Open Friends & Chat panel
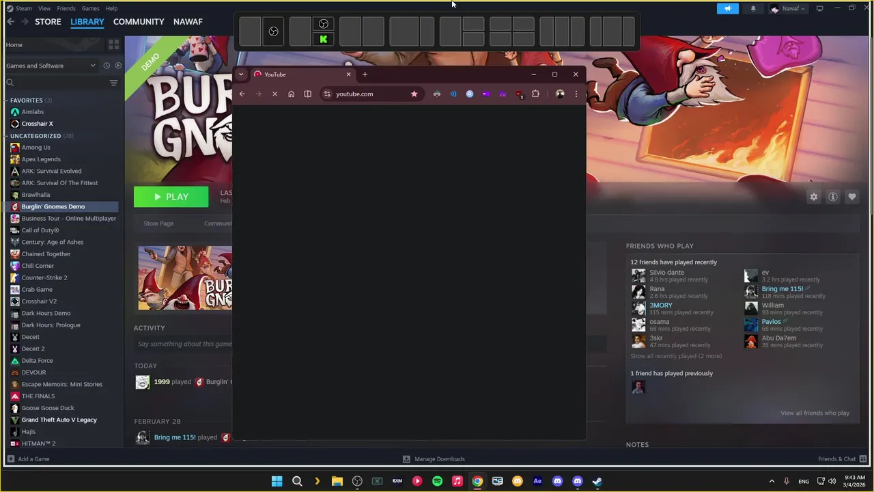This screenshot has height=492, width=874. click(x=842, y=459)
